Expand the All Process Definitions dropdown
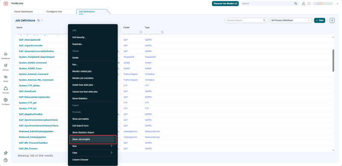Viewport: 342px width, 166px height. (291, 20)
